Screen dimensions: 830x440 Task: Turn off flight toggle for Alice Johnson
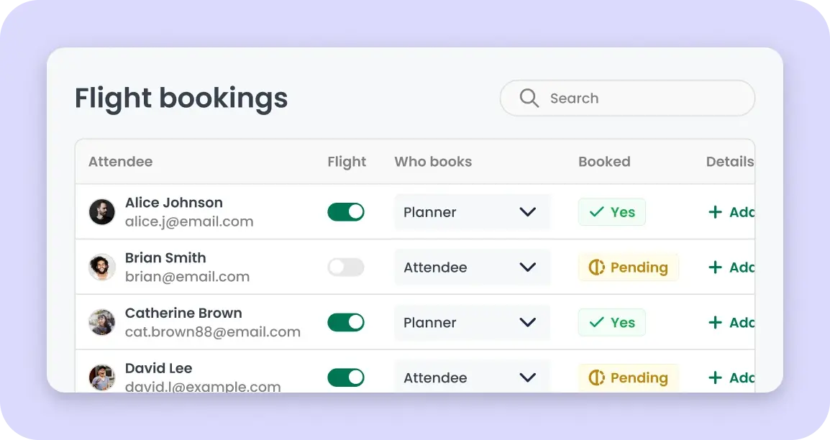(346, 212)
